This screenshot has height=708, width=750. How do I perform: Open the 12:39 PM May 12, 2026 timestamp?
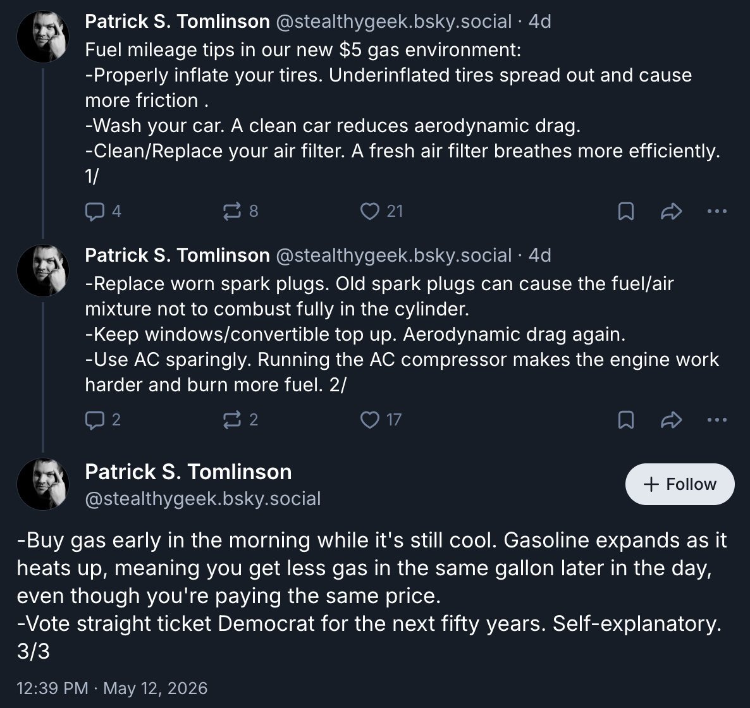[x=112, y=688]
